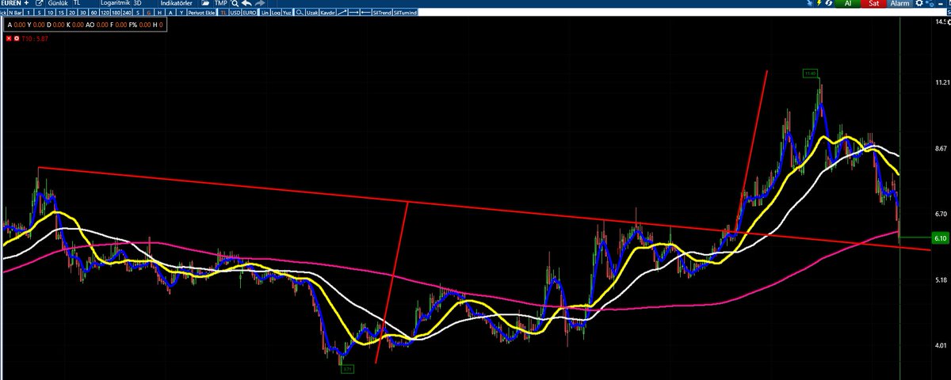Select the left-pointing arrow line tool
This screenshot has height=380, width=951.
coord(365,13)
